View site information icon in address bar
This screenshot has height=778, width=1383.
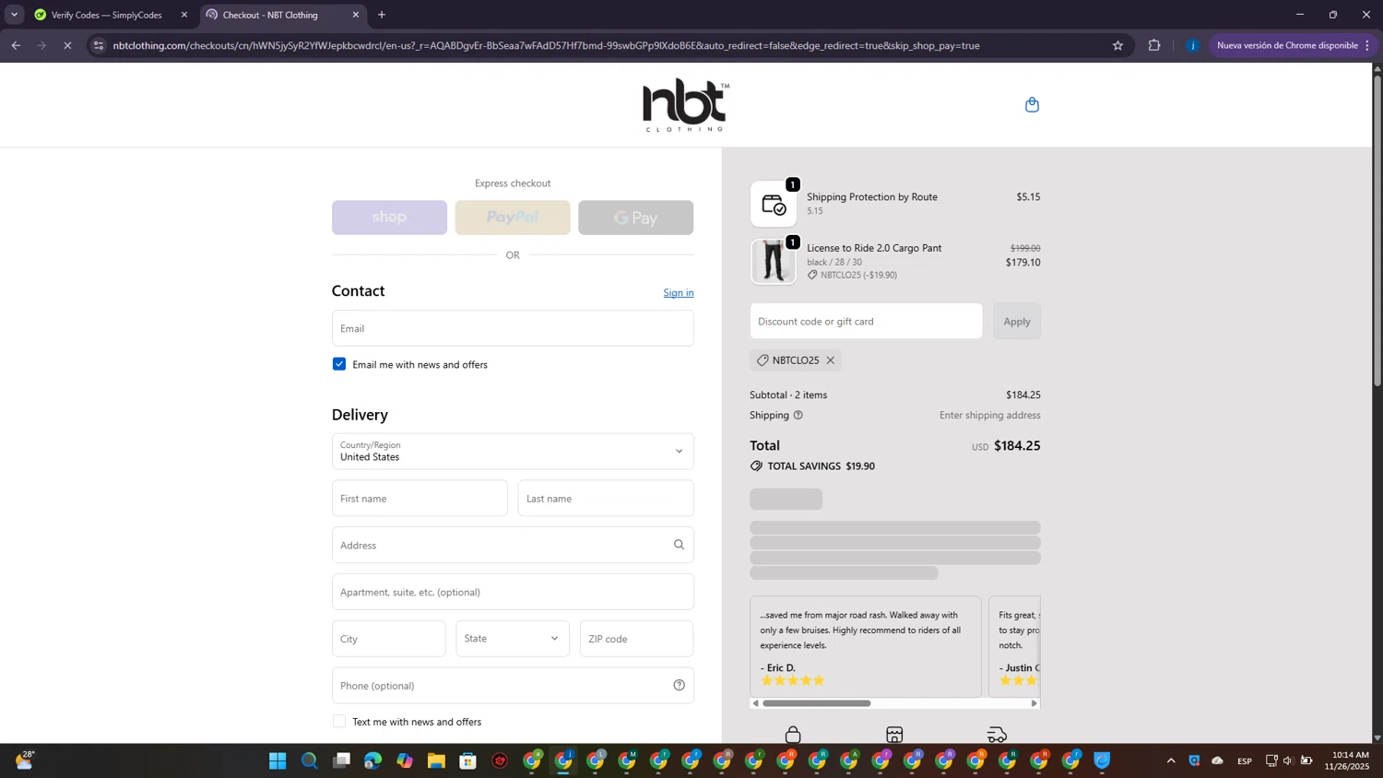tap(99, 45)
